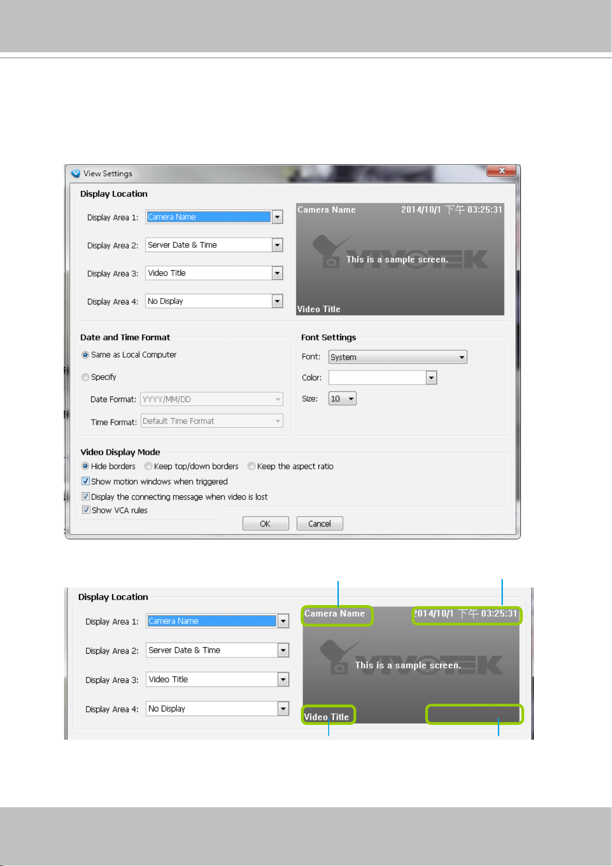Click the Video Title text in the lower sample preview
Screen dimensions: 612x866
(326, 717)
